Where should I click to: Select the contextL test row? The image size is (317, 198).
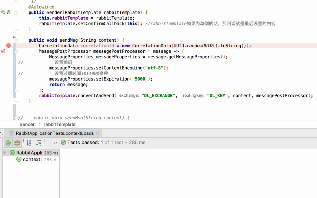[31, 160]
